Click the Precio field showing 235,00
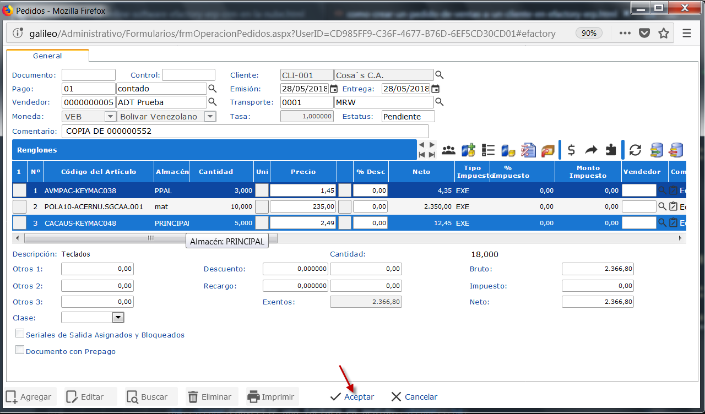Image resolution: width=705 pixels, height=414 pixels. (303, 206)
